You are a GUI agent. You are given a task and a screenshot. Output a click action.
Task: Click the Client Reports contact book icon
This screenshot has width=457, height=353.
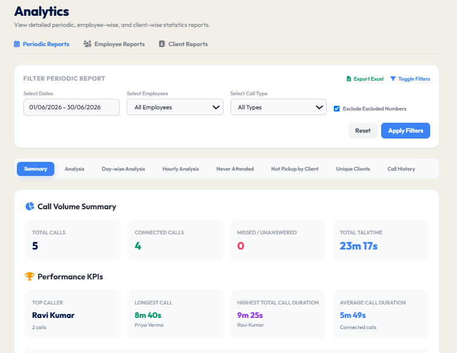click(x=162, y=44)
